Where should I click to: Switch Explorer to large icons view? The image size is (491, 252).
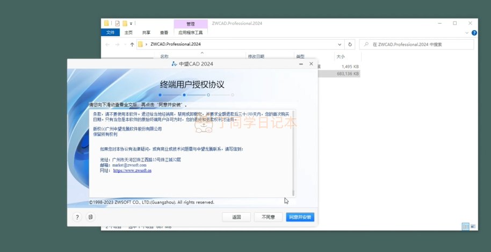pyautogui.click(x=473, y=226)
